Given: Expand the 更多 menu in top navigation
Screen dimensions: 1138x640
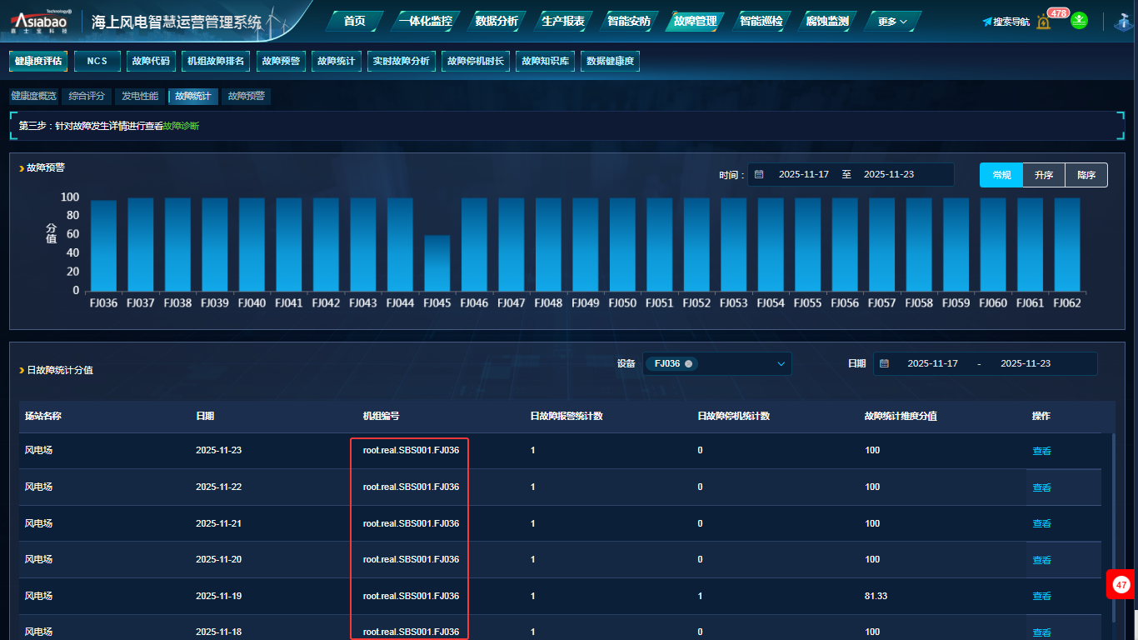Looking at the screenshot, I should click(892, 21).
